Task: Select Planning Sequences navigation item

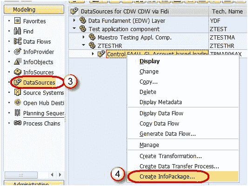Action: (44, 113)
